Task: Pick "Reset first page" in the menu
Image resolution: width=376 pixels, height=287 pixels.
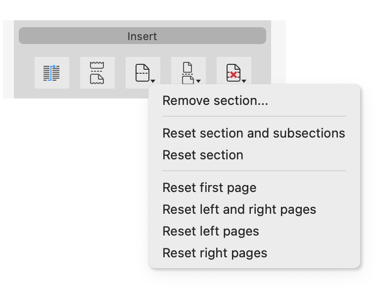Action: coord(209,188)
